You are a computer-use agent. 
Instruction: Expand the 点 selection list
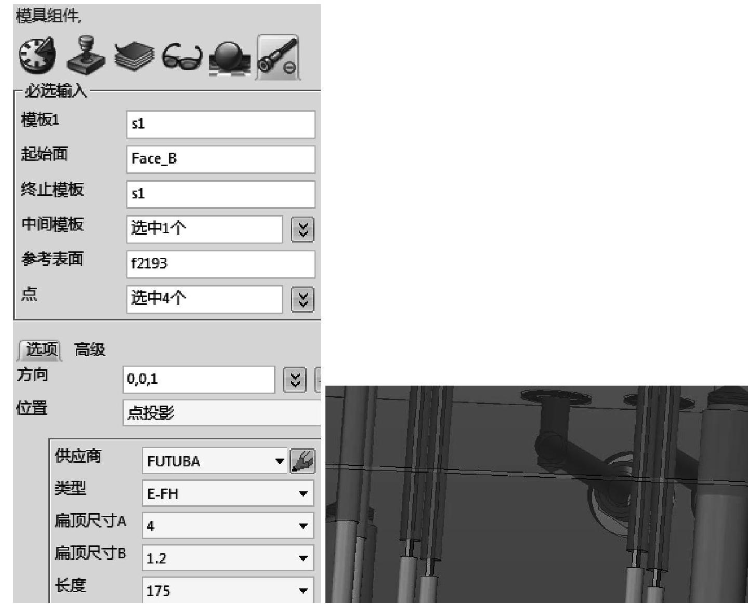pyautogui.click(x=303, y=299)
